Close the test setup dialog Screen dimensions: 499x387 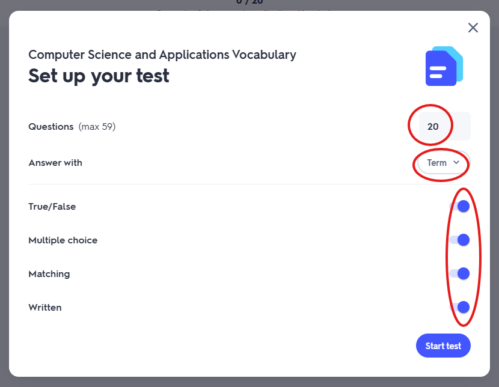(x=473, y=28)
